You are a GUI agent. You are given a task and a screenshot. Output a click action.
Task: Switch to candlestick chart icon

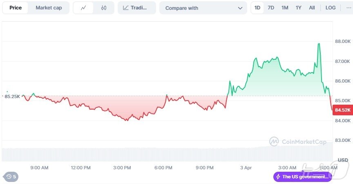103,8
